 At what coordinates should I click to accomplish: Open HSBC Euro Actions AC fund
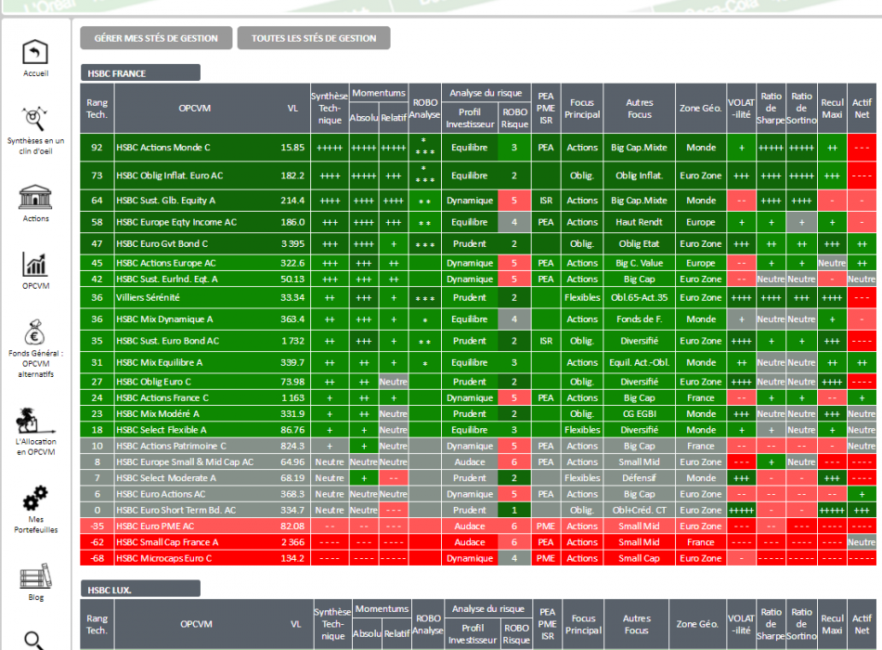(161, 494)
